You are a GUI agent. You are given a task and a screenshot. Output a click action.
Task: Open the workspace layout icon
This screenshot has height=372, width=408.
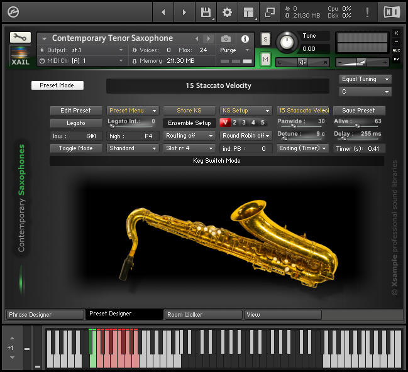(248, 12)
